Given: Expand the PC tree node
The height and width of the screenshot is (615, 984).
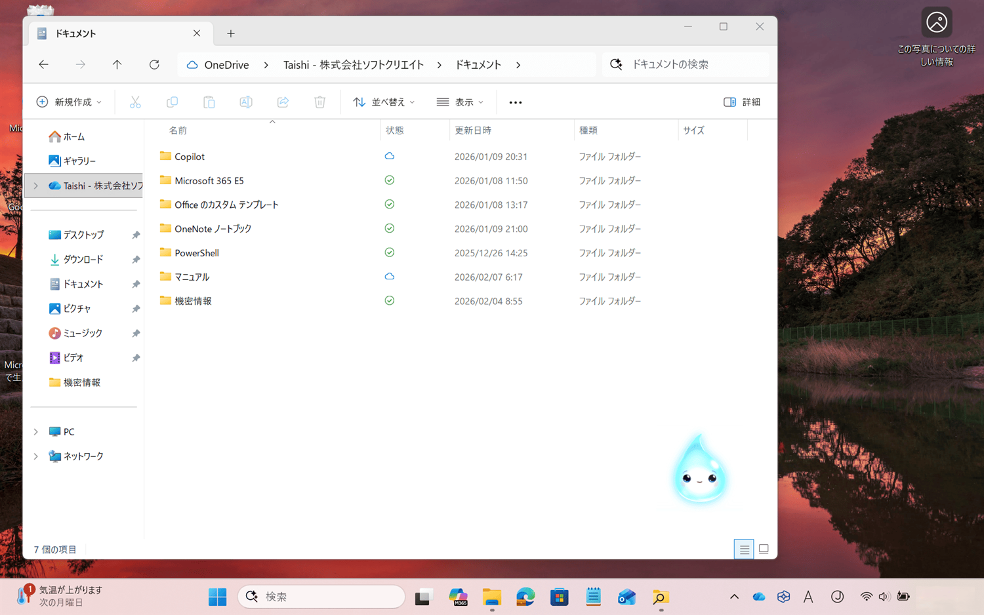Looking at the screenshot, I should pyautogui.click(x=36, y=431).
